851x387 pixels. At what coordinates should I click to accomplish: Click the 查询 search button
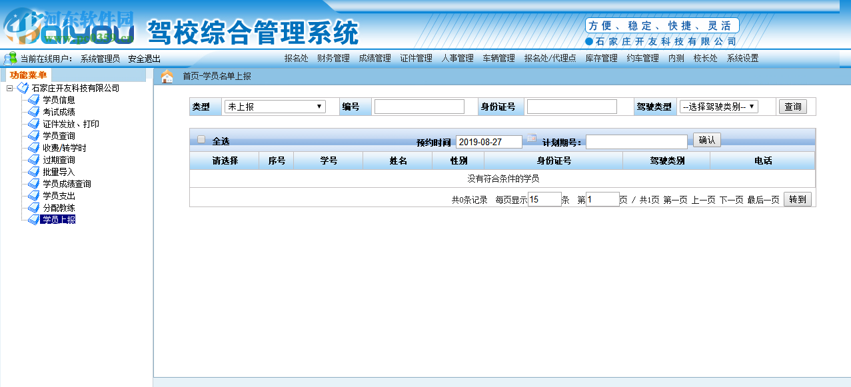click(x=792, y=106)
